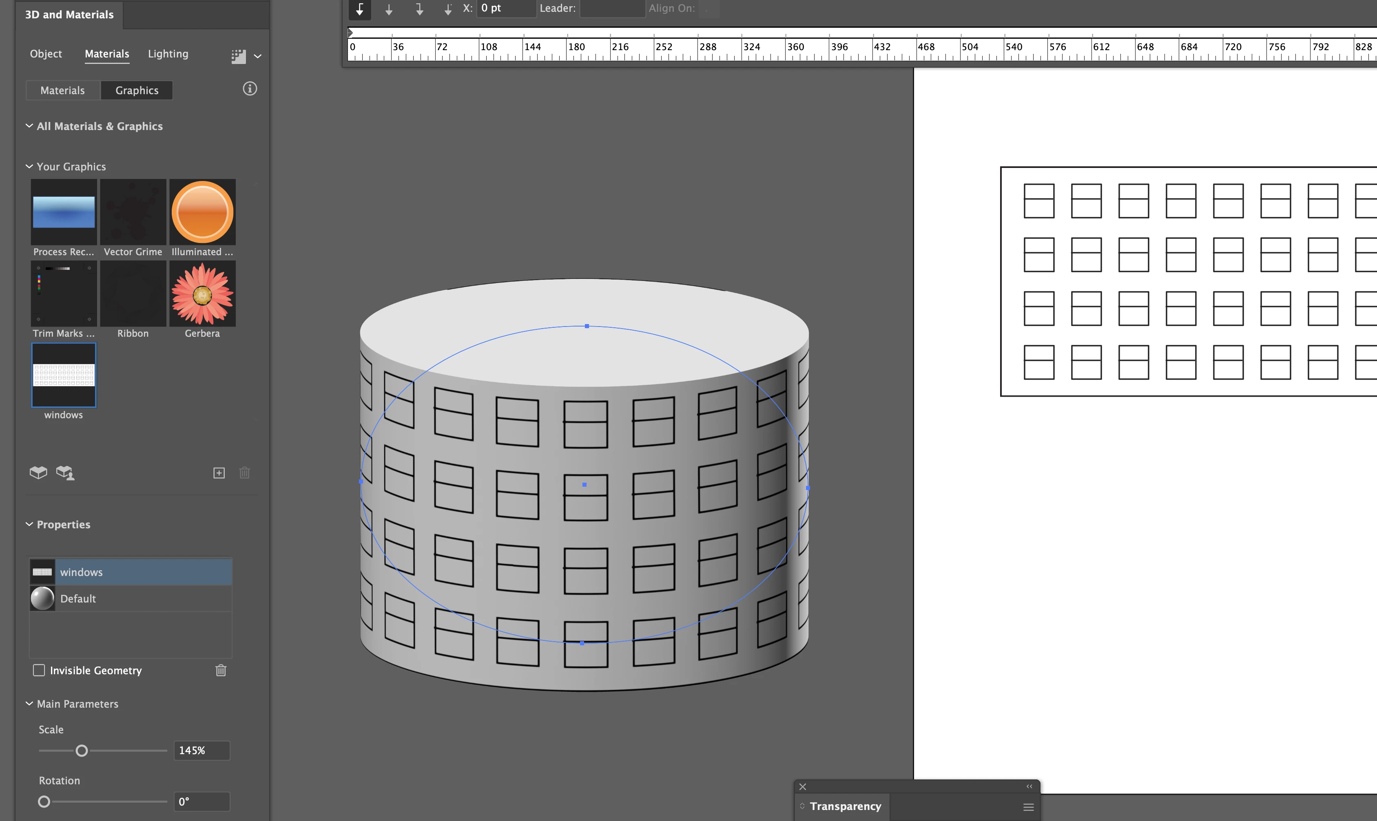Image resolution: width=1377 pixels, height=821 pixels.
Task: Open the render options dropdown arrow
Action: pyautogui.click(x=258, y=56)
